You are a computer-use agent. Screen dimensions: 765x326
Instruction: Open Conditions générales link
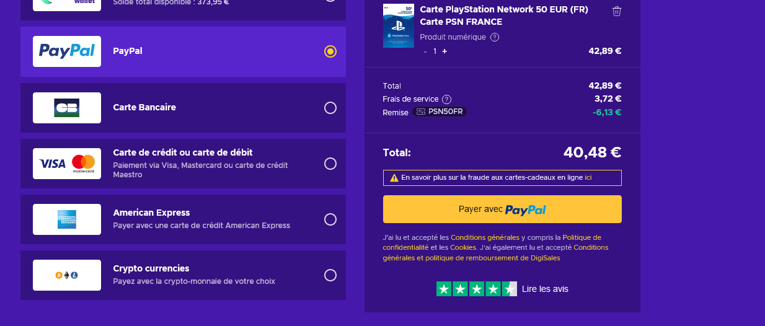coord(485,237)
